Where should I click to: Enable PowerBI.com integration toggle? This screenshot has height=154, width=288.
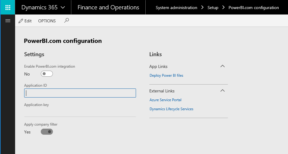pos(47,74)
